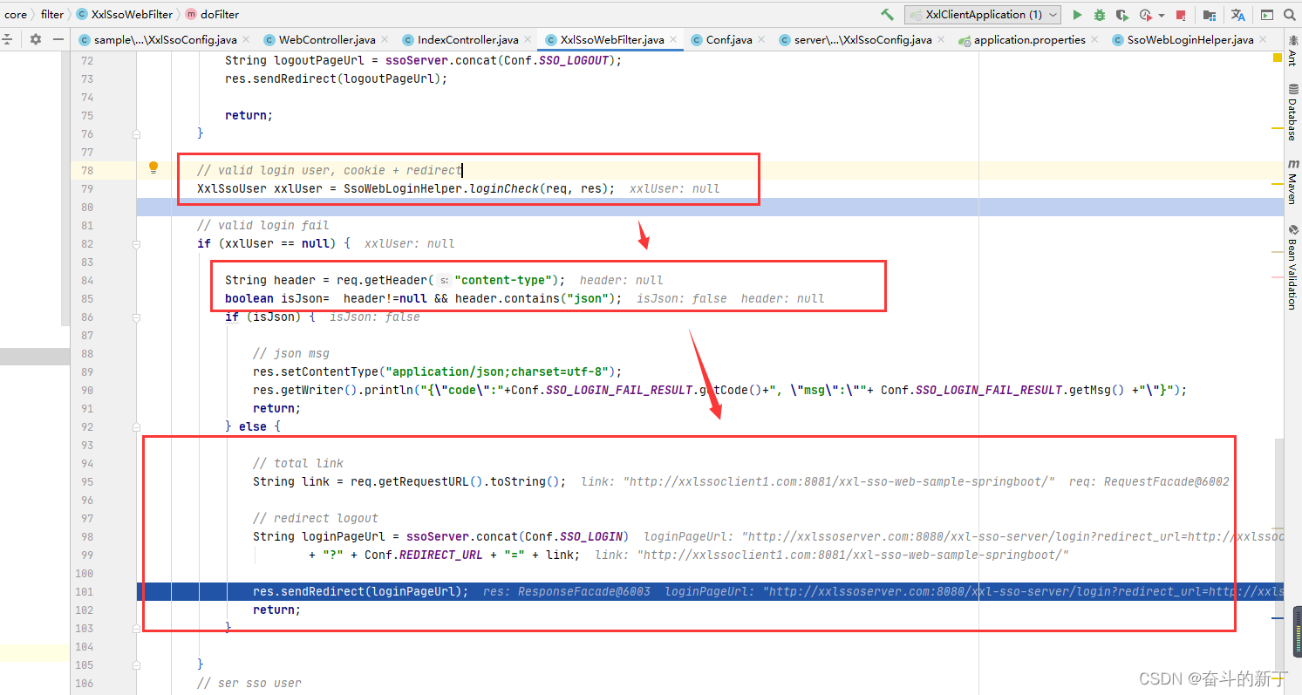
Task: Toggle fold marker at line 82 if block
Action: click(x=136, y=244)
